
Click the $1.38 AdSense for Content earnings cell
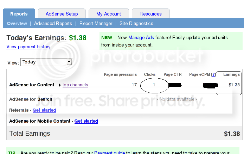234,85
